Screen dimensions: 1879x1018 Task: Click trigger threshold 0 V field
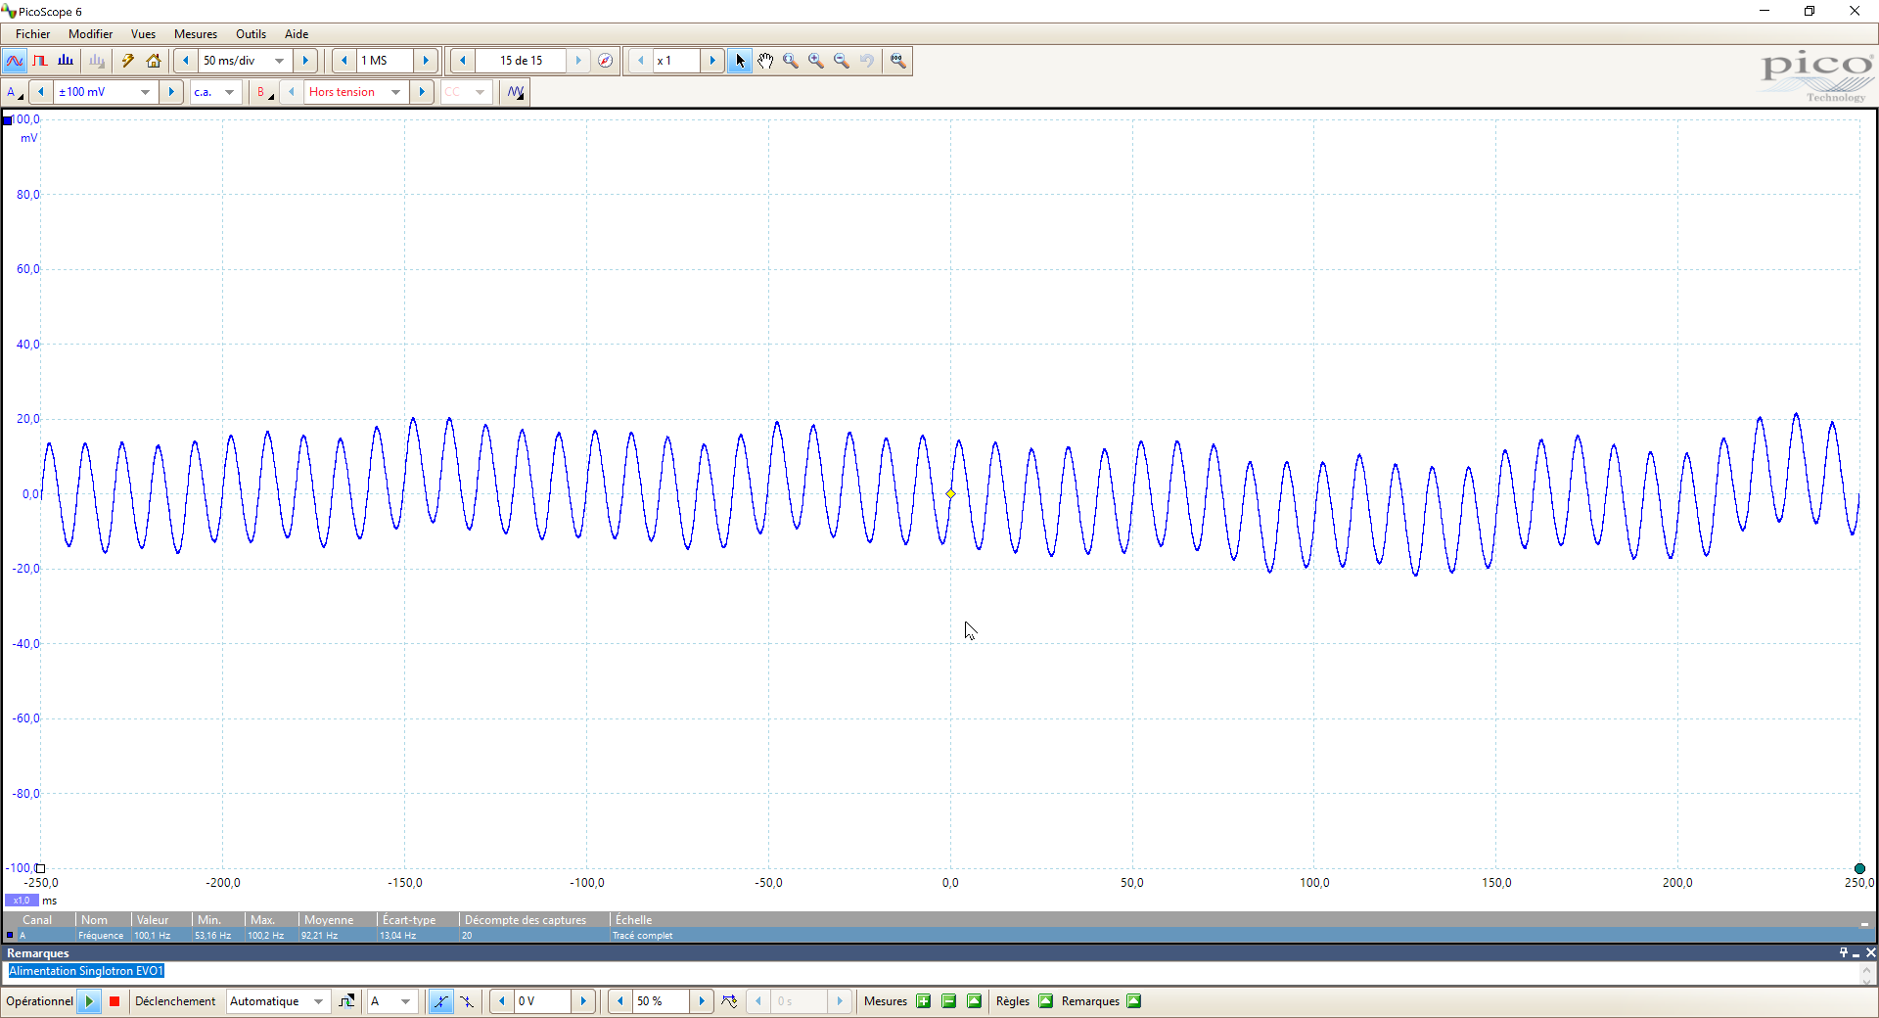coord(542,1001)
